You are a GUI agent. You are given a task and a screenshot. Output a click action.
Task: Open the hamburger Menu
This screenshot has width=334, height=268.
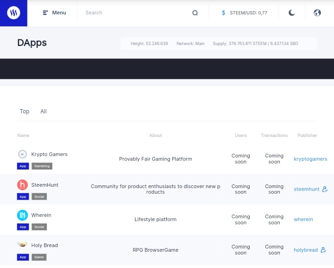click(x=54, y=13)
